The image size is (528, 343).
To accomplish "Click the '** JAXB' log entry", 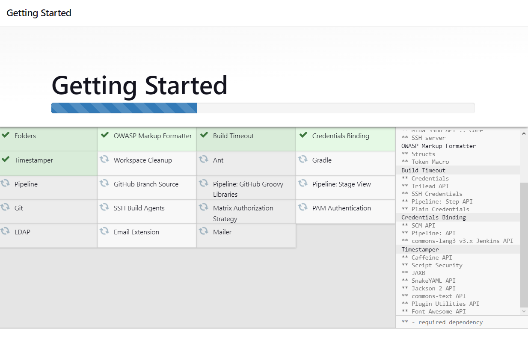I will coord(413,273).
